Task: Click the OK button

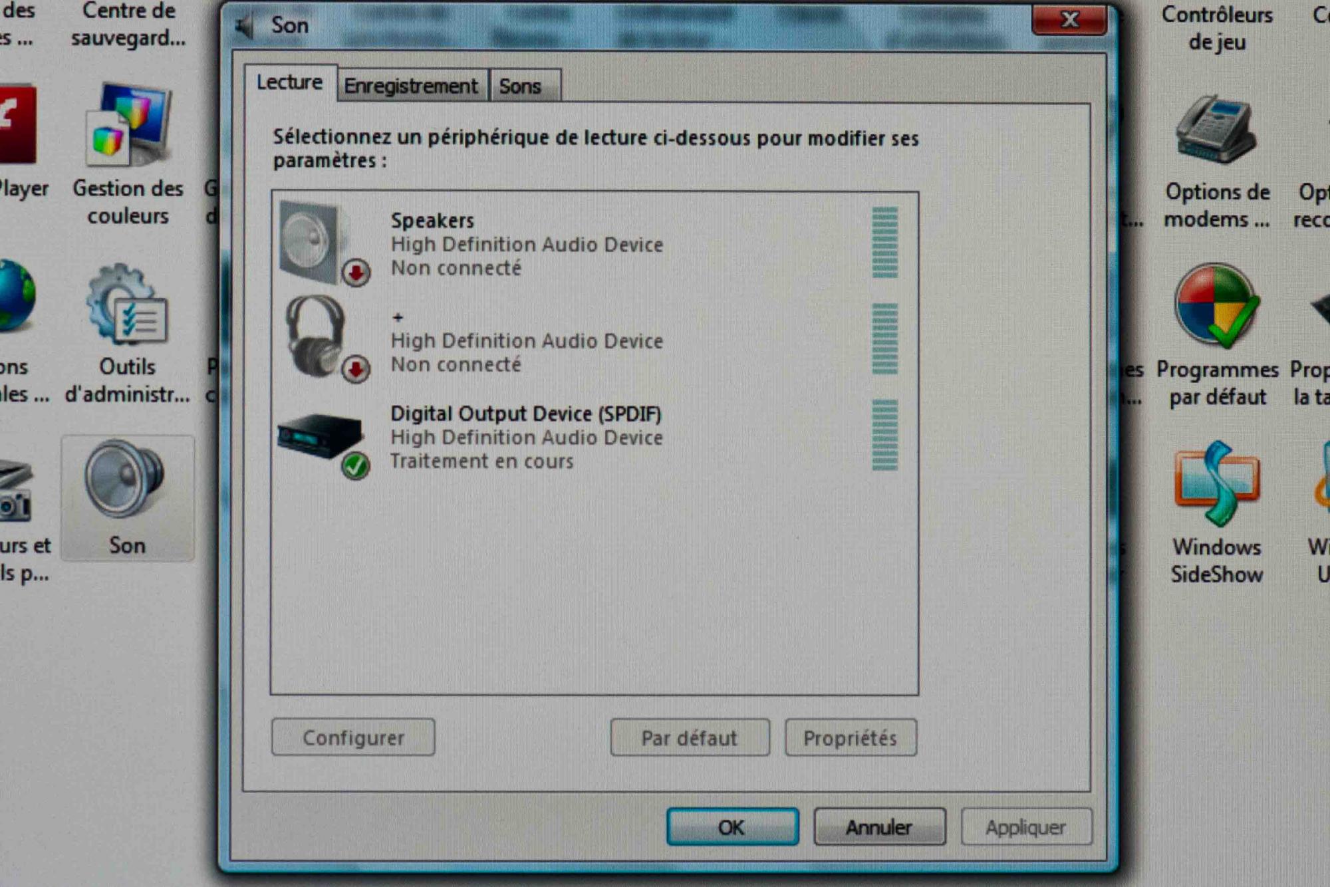Action: pyautogui.click(x=732, y=826)
